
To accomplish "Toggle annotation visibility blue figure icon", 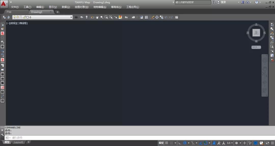I will (214, 143).
